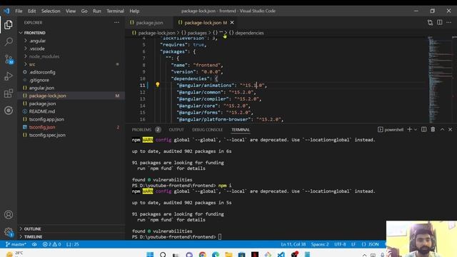Click the LF end of line setting
Screen dimensions: 457x257
[353, 244]
